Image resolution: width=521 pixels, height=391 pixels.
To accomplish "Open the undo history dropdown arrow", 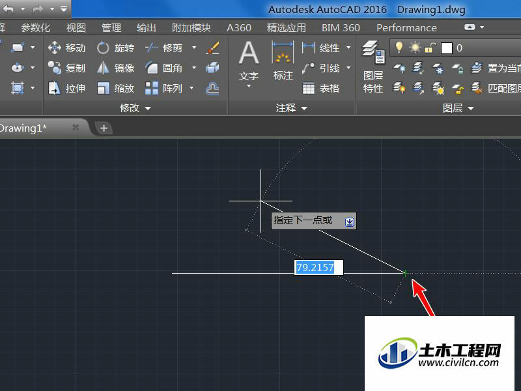I will [23, 9].
